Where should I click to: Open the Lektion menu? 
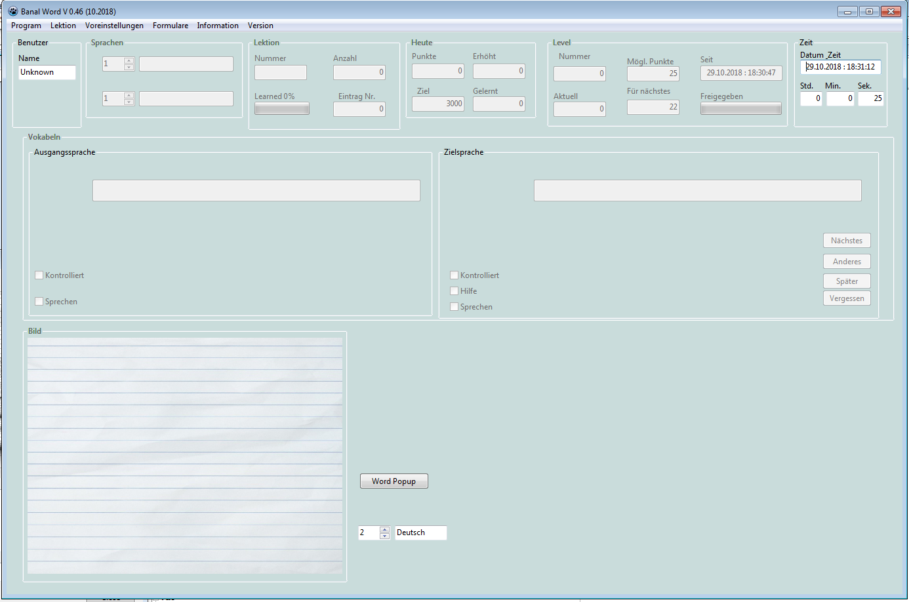click(x=63, y=26)
